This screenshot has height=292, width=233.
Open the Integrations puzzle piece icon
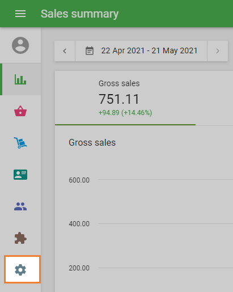[x=20, y=238]
